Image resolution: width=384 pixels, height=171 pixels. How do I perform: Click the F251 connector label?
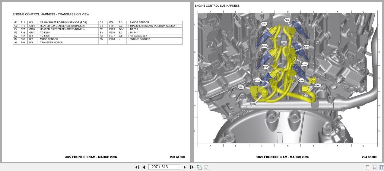pos(305,64)
